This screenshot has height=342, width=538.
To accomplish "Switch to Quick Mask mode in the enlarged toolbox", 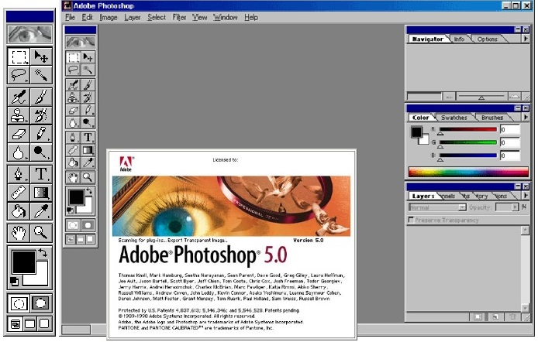I will click(x=41, y=303).
